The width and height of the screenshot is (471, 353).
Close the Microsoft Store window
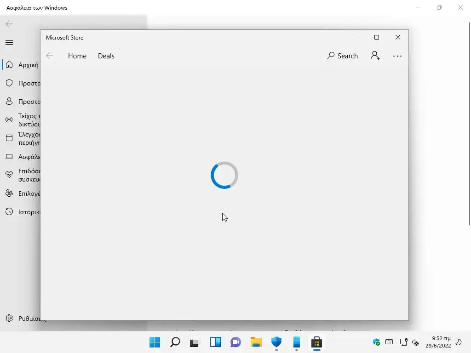pyautogui.click(x=398, y=37)
